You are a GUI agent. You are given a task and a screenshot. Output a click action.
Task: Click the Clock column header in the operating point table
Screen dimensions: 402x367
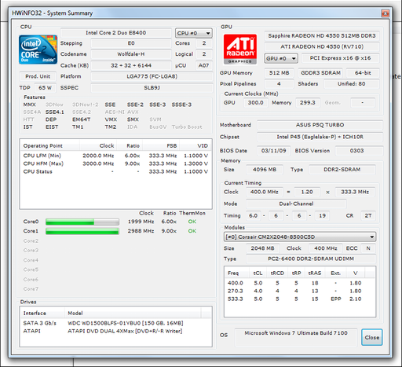98,145
